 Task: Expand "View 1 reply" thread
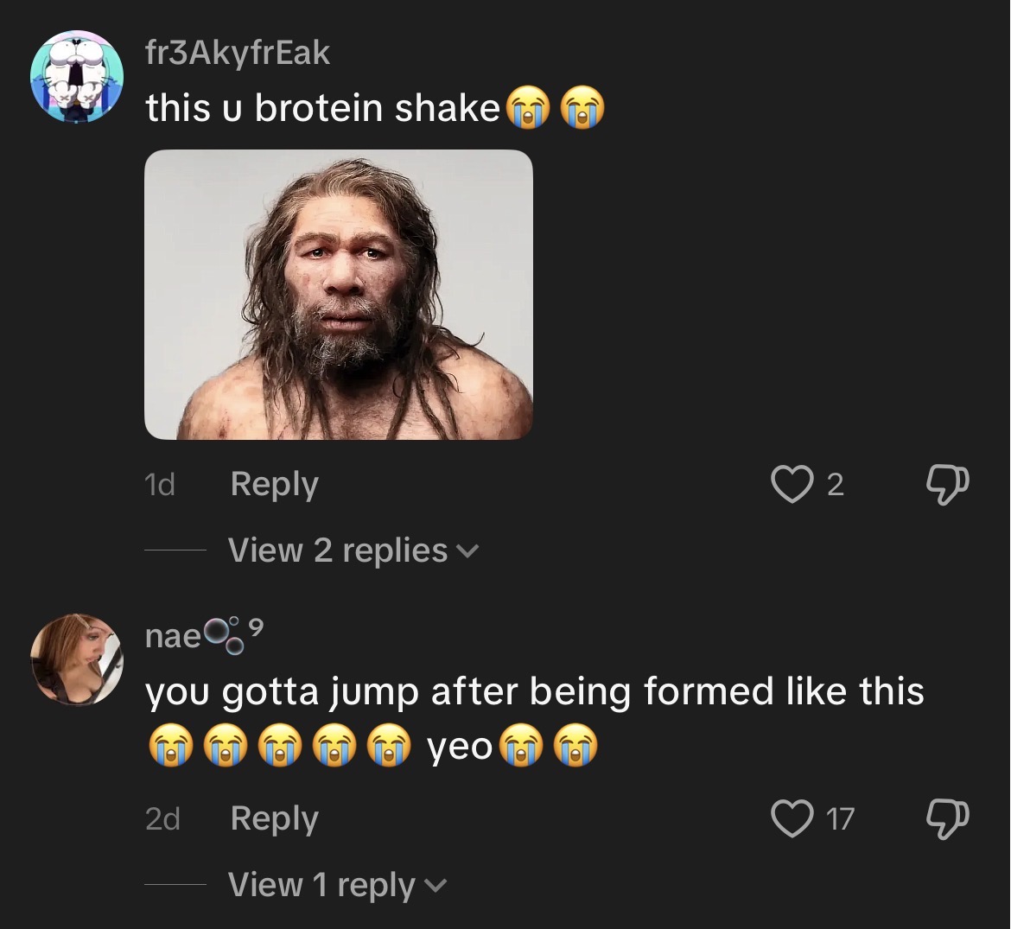click(337, 885)
